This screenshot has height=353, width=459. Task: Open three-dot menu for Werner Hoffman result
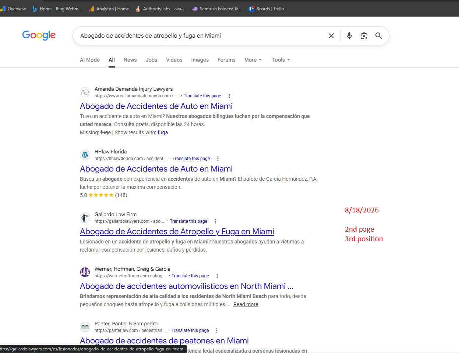click(217, 276)
